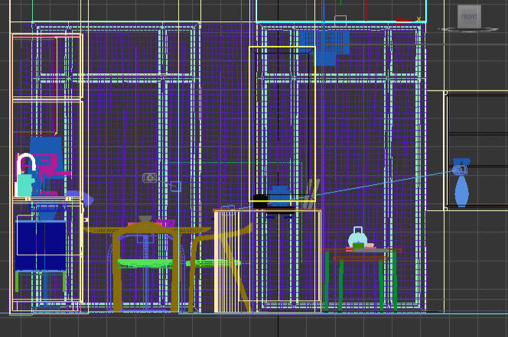
Task: Select the camera icon on the left wall
Action: [150, 177]
